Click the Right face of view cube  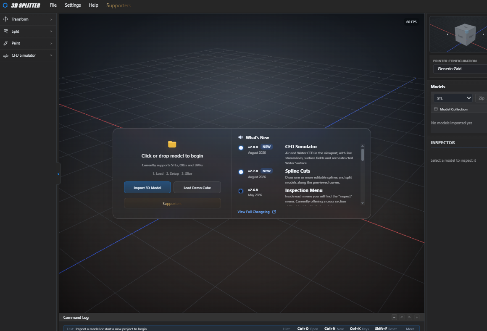pyautogui.click(x=471, y=36)
